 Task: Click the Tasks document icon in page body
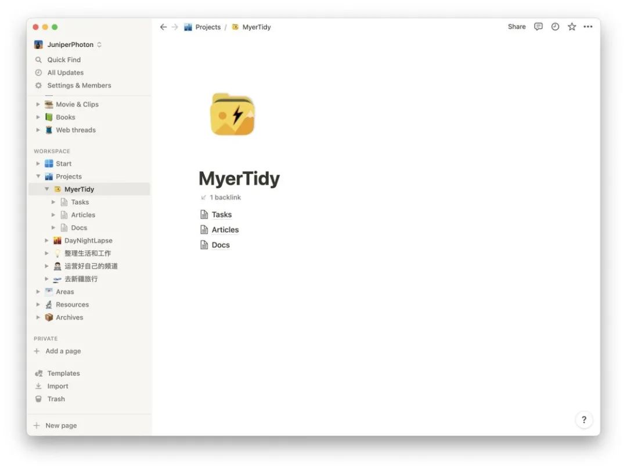(204, 215)
